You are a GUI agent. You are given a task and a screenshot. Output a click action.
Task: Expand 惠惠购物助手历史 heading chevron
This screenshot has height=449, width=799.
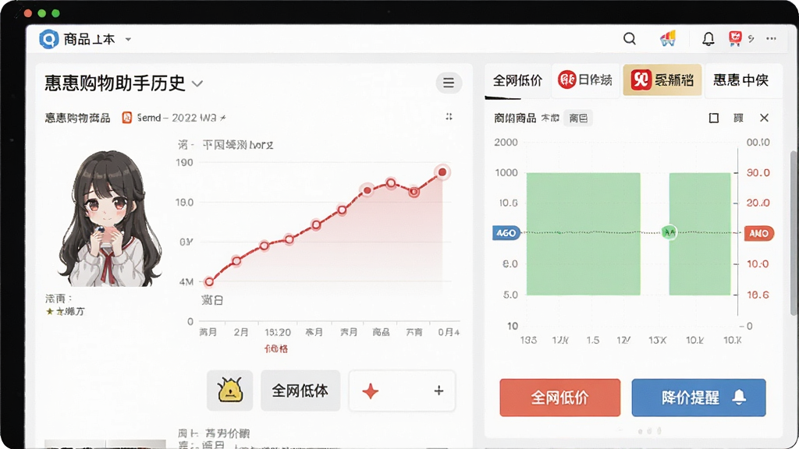click(197, 83)
